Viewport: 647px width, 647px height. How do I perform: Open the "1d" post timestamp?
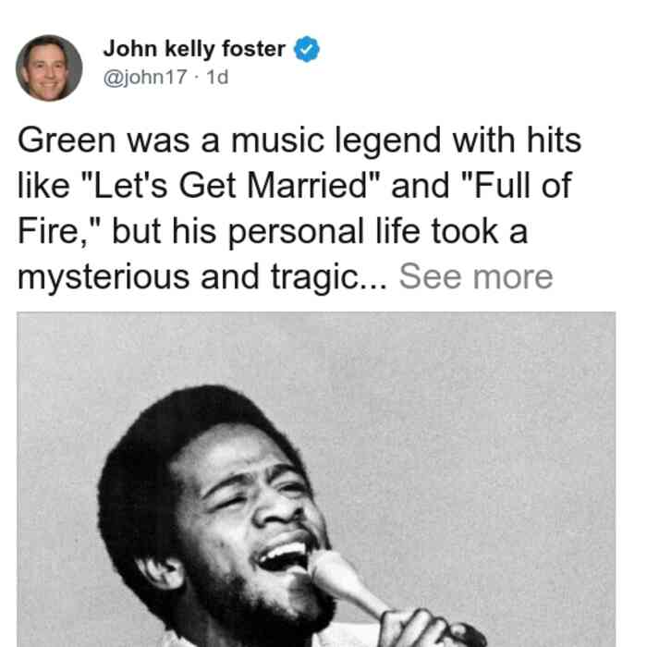pyautogui.click(x=217, y=77)
